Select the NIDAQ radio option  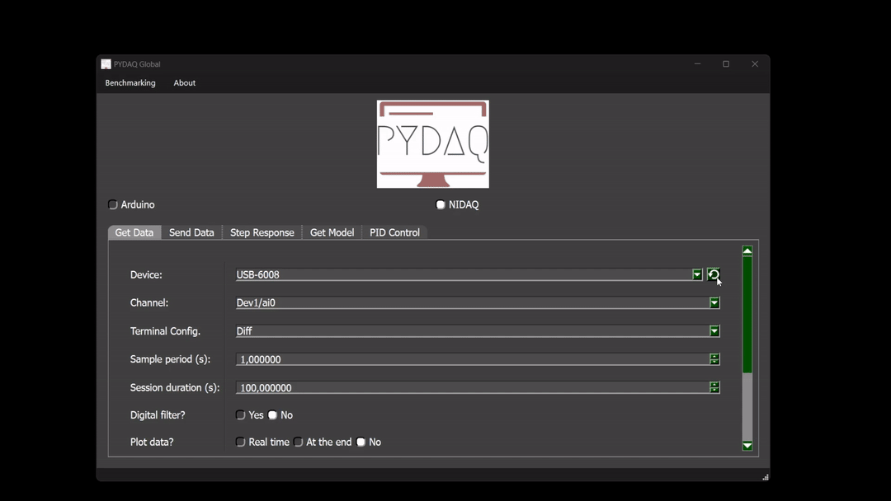tap(441, 204)
